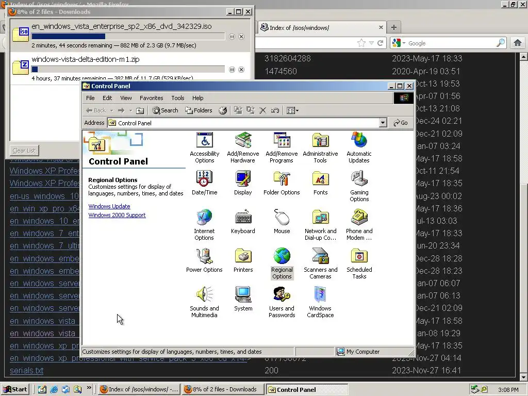The image size is (528, 396).
Task: Open a new tab in Firefox
Action: (x=394, y=27)
